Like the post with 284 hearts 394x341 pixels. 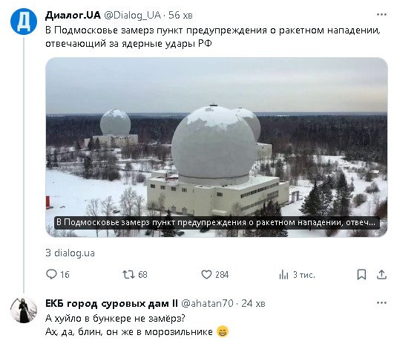coord(206,274)
